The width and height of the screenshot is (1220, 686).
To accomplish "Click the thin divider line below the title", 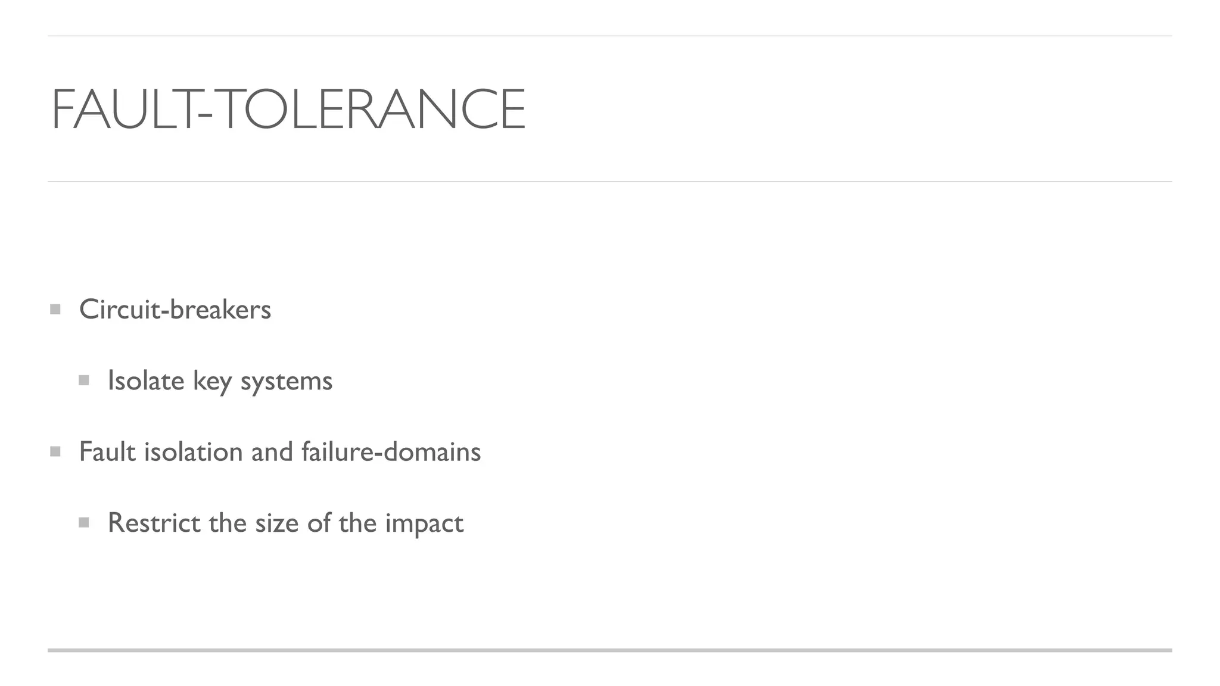I will (610, 181).
